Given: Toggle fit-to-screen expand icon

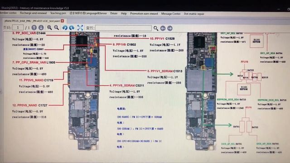Looking at the screenshot, I should point(80,28).
